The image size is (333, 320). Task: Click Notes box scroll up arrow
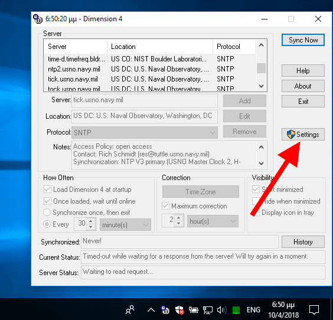point(261,147)
